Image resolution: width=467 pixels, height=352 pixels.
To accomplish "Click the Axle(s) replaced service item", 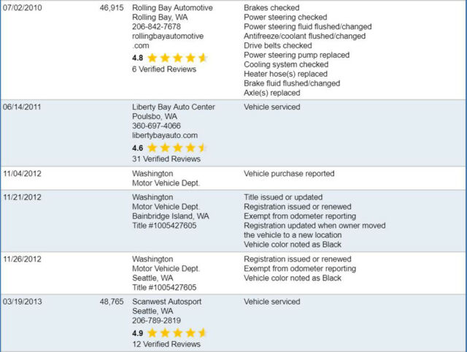I will click(x=274, y=93).
